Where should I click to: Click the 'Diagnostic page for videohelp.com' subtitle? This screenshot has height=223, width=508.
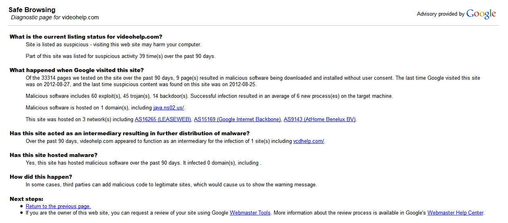click(x=55, y=18)
